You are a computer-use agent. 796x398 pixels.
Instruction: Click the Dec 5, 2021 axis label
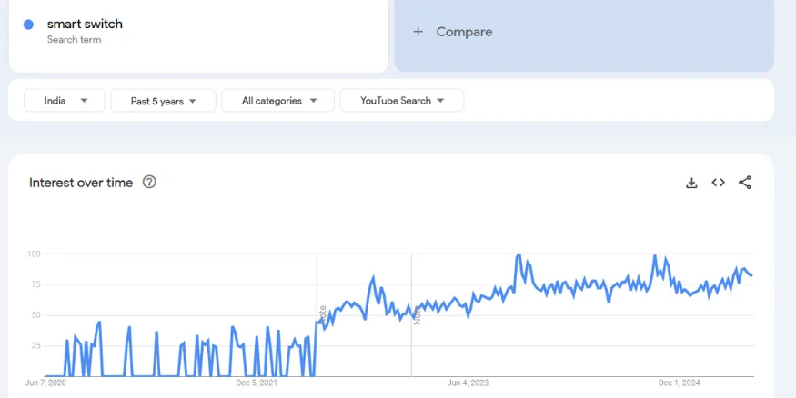point(257,383)
